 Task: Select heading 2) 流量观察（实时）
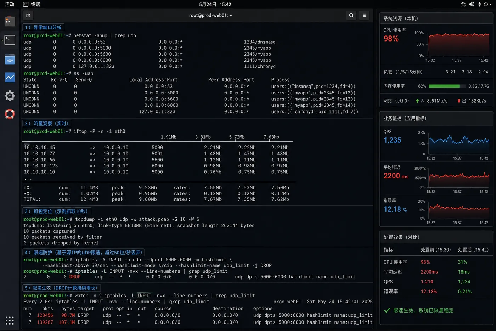[47, 123]
